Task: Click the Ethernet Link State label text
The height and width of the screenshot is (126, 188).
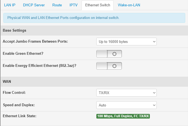Action: coord(19,116)
